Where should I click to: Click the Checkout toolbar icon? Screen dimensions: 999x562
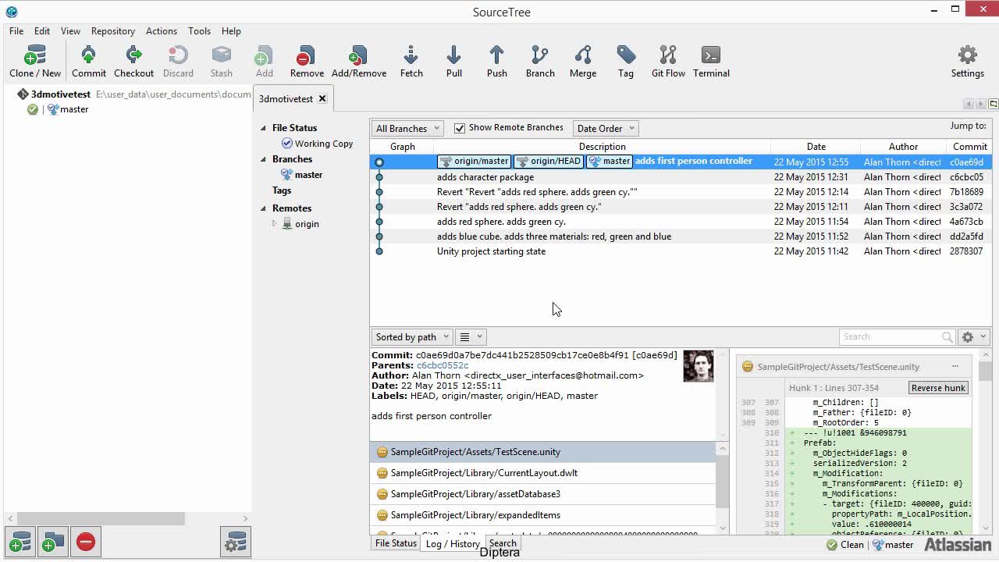(x=133, y=61)
